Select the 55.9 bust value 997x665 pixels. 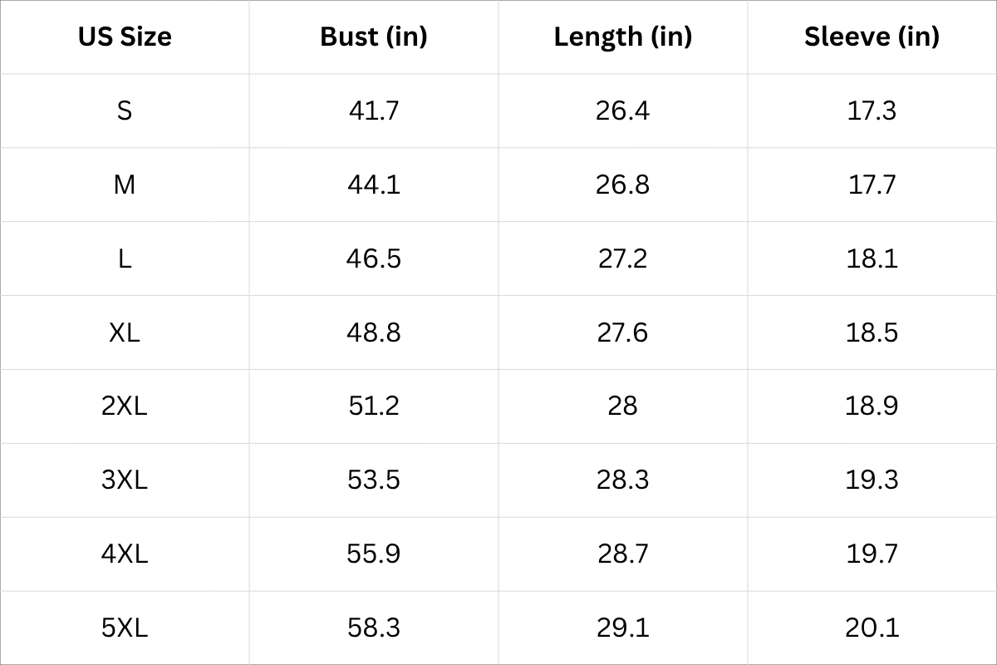(373, 554)
